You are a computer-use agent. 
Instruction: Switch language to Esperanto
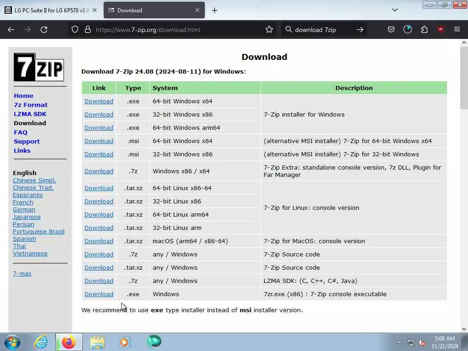coord(28,195)
